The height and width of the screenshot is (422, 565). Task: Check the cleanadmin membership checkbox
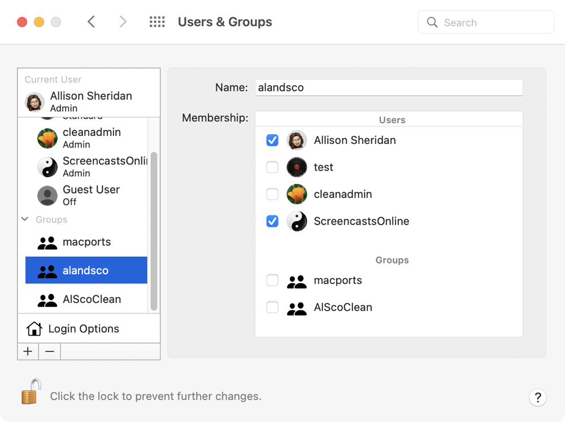[x=272, y=194]
